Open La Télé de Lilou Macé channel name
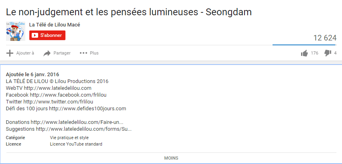The image size is (342, 164). pyautogui.click(x=55, y=25)
